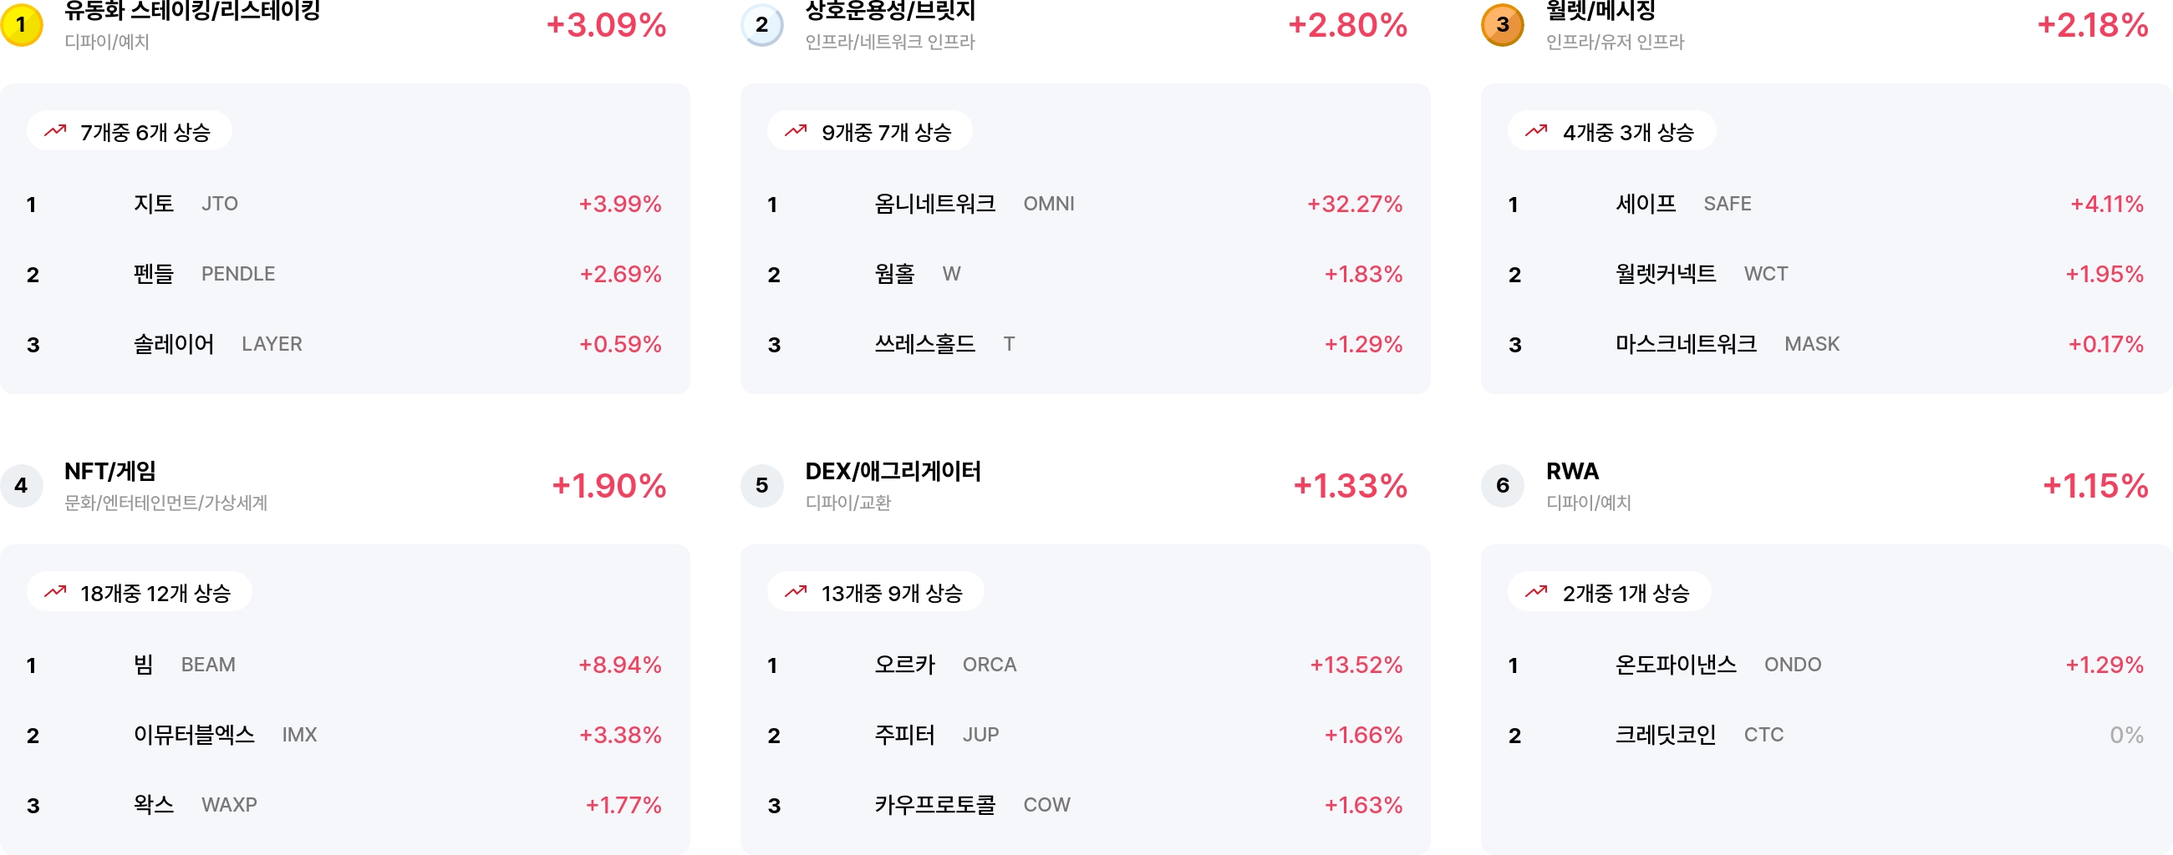Select the 크레딧코인 CTC row

coord(1826,735)
